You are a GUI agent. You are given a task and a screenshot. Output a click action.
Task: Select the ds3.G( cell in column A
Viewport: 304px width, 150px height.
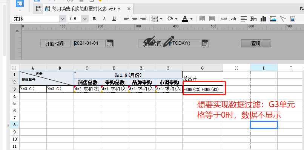point(33,89)
